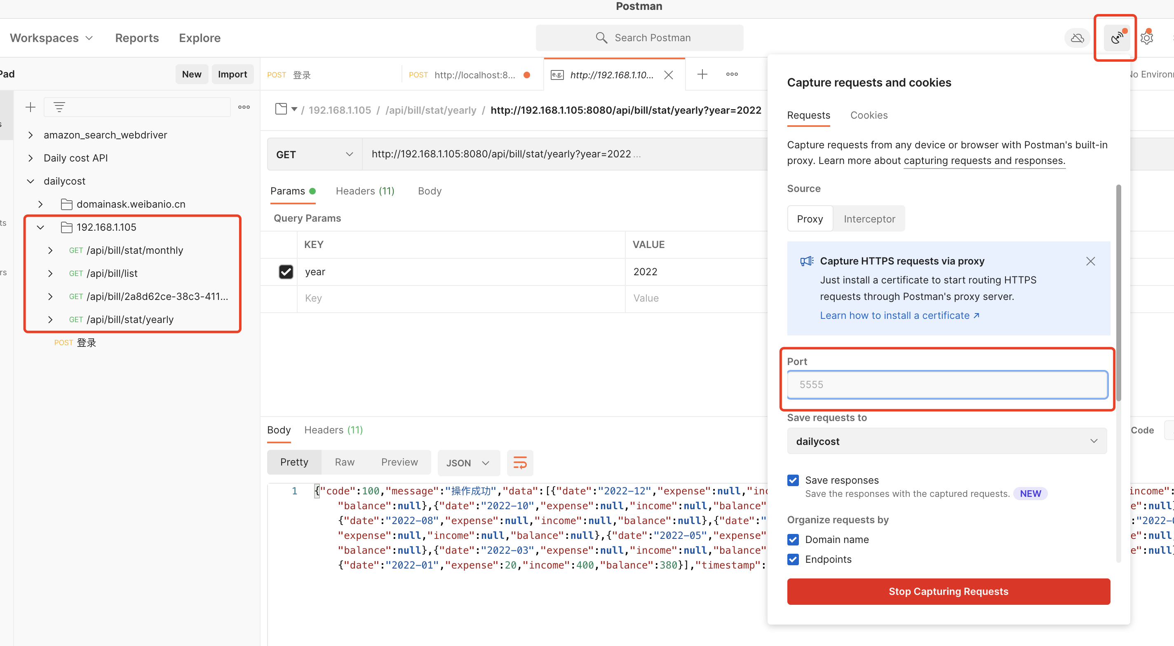The height and width of the screenshot is (646, 1174).
Task: Open Learn how to install a certificate link
Action: 899,316
